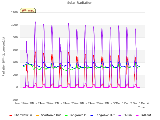Viewport: 160px width, 120px height.
Task: Click the -200 y-axis tick label
Action: [15, 100]
